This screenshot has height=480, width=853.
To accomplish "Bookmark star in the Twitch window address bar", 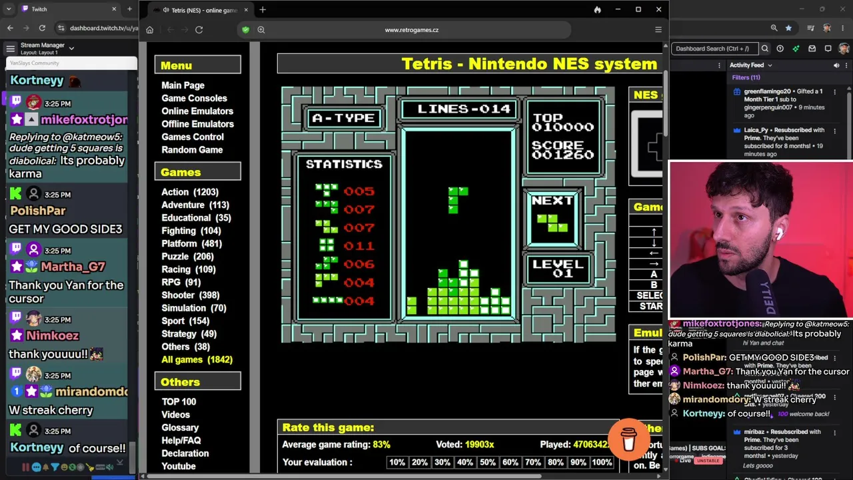I will tap(788, 28).
